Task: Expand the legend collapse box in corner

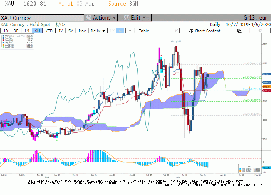Action: [x=1, y=35]
